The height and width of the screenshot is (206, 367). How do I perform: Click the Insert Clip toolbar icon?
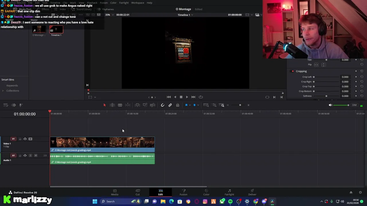pos(137,105)
